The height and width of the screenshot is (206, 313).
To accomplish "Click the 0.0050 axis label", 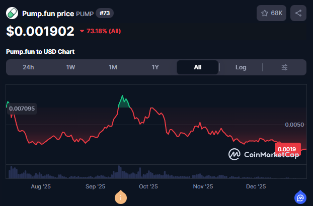I will pyautogui.click(x=294, y=125).
